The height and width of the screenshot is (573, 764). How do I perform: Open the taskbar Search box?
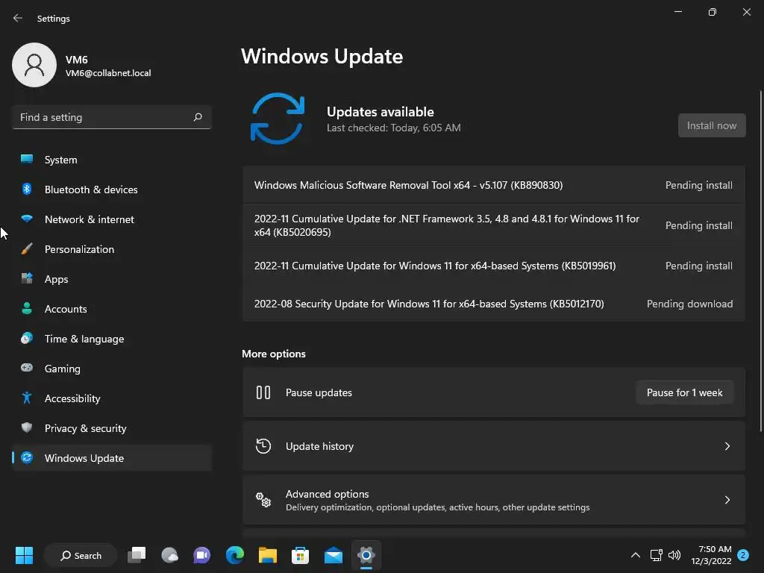point(81,555)
